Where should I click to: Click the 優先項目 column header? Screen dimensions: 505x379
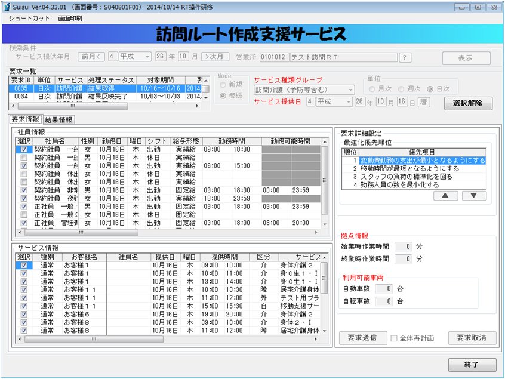(422, 152)
